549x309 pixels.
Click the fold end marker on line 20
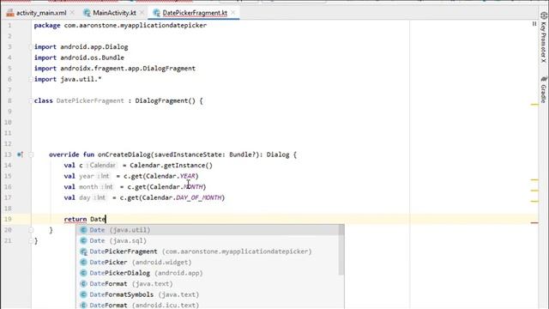31,230
